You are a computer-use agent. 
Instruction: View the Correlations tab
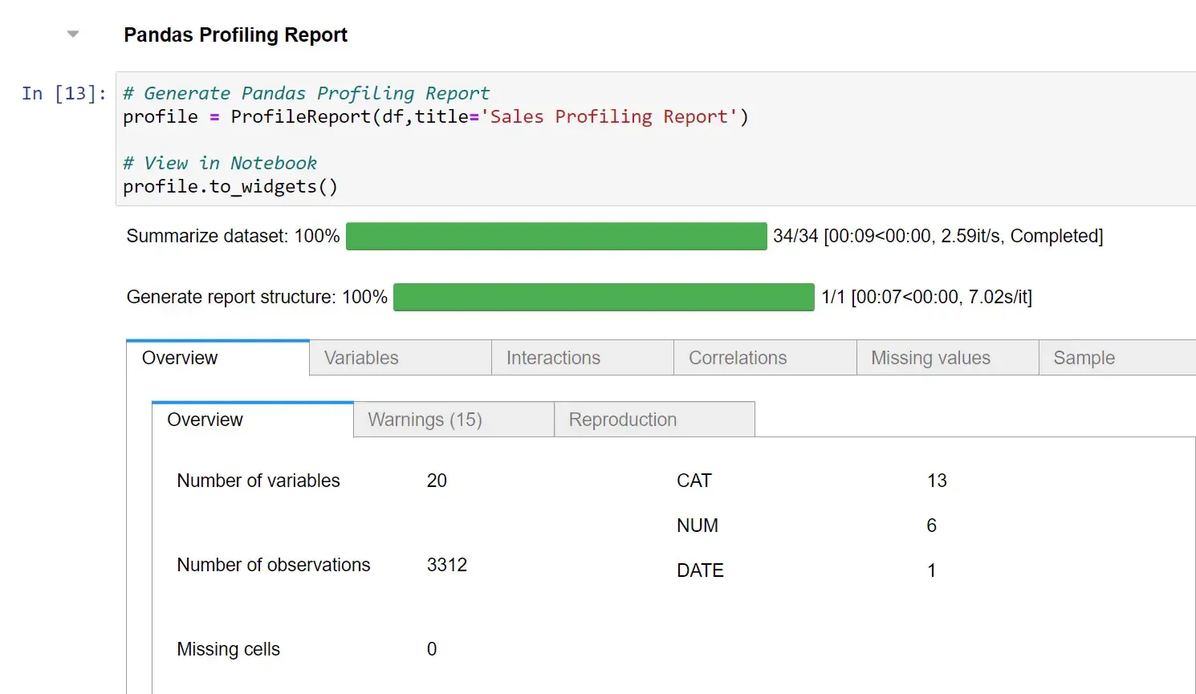(737, 357)
